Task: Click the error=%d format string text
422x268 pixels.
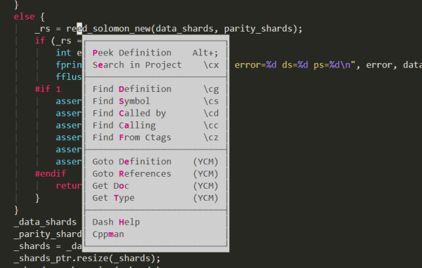Action: pyautogui.click(x=255, y=65)
